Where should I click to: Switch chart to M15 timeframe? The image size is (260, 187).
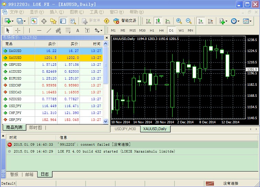[x=133, y=31]
